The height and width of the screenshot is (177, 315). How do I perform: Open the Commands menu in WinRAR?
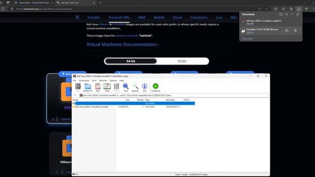pyautogui.click(x=84, y=81)
